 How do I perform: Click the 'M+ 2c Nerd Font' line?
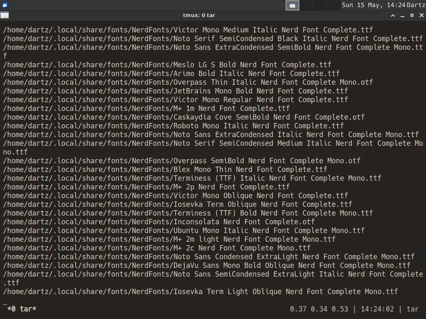(x=157, y=248)
